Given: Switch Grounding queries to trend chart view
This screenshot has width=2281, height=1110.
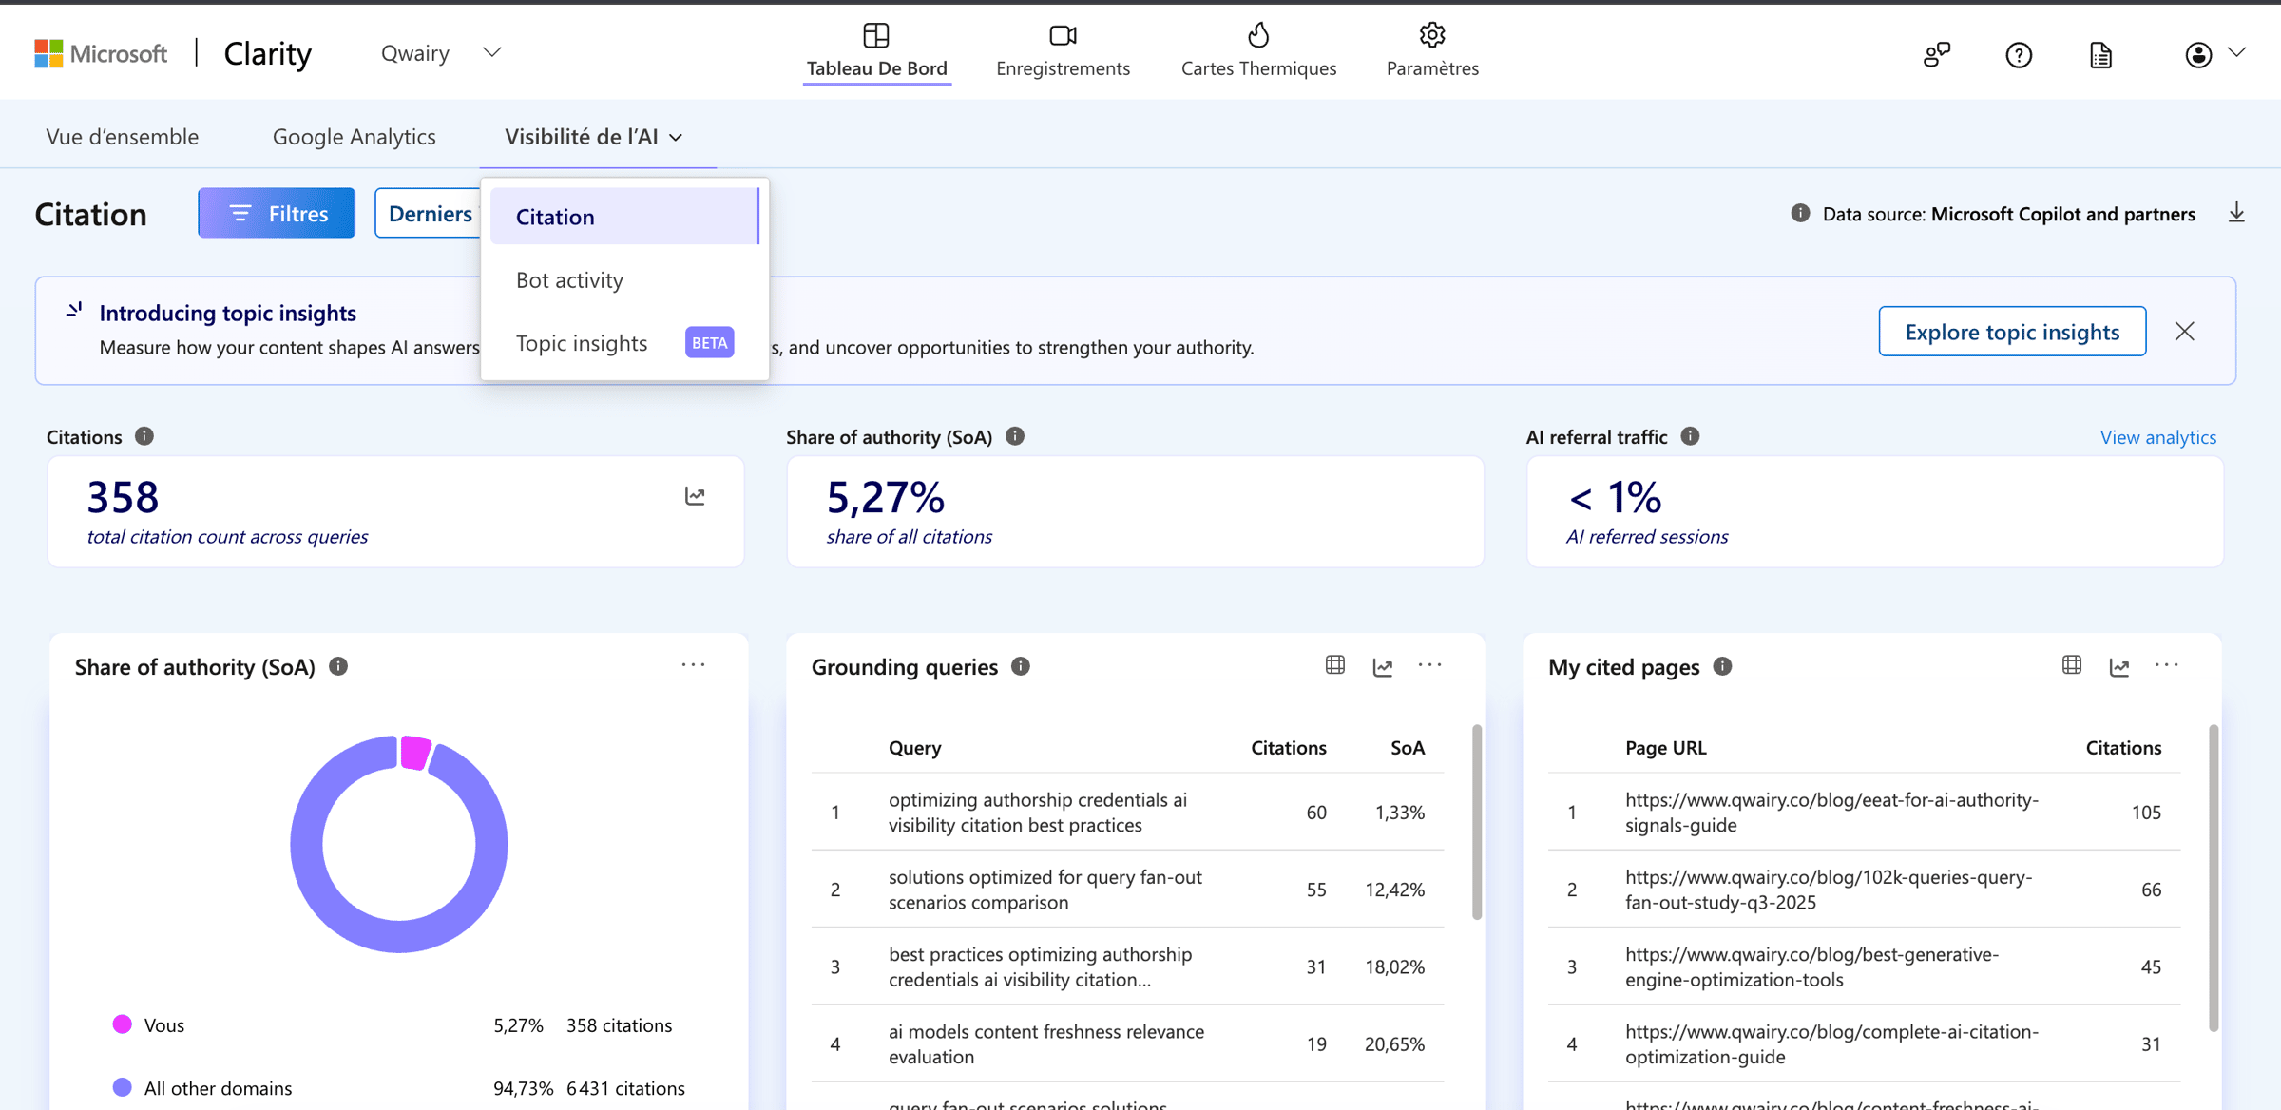Looking at the screenshot, I should (x=1383, y=667).
